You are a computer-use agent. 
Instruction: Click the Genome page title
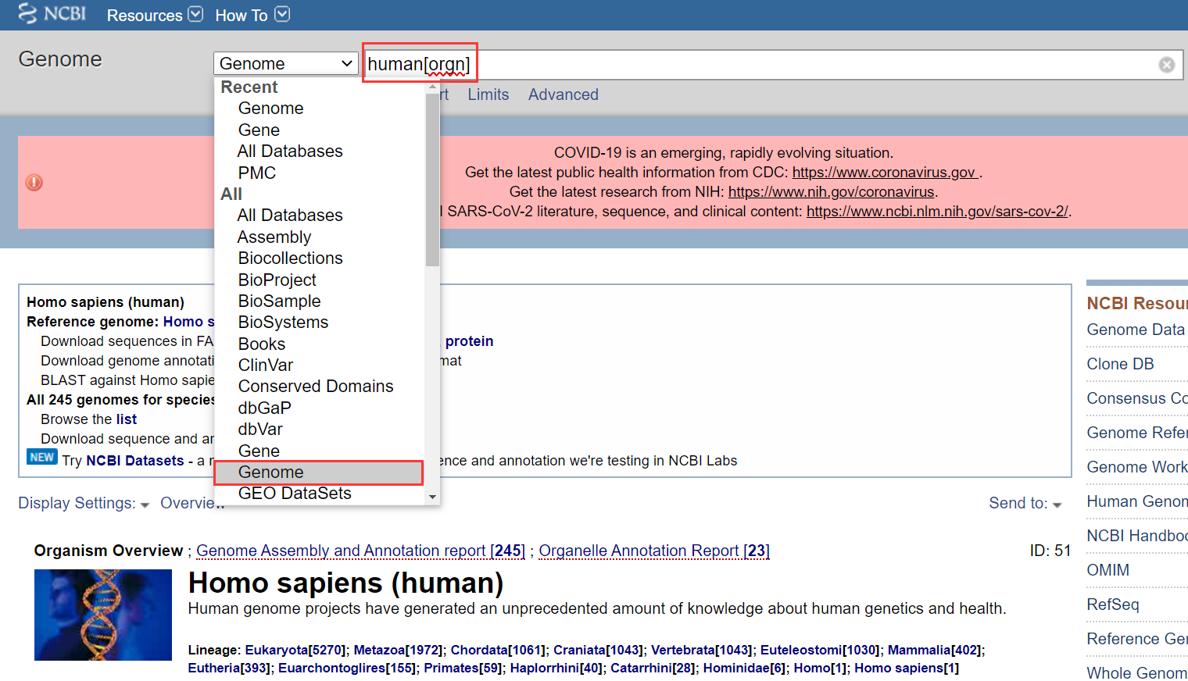click(60, 59)
